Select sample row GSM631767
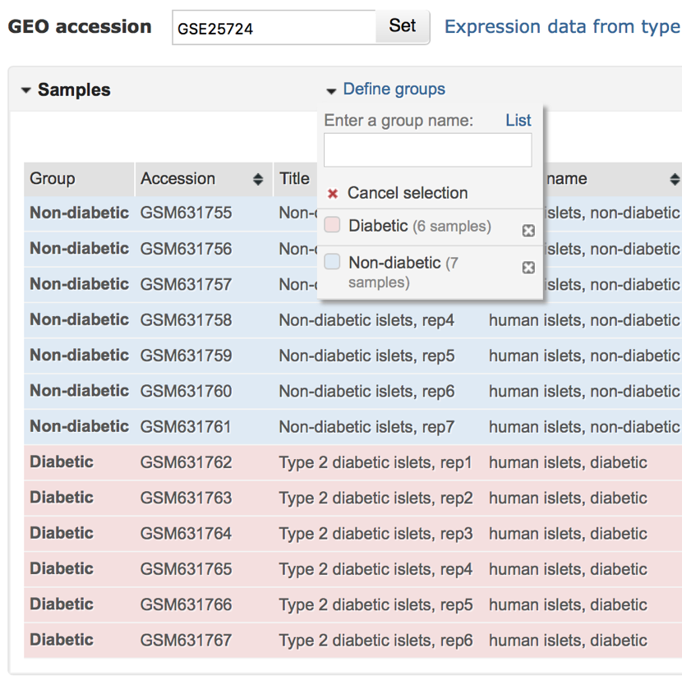The height and width of the screenshot is (698, 682). [x=187, y=641]
